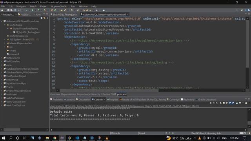Open the Project menu
Image resolution: width=251 pixels, height=141 pixels.
pyautogui.click(x=44, y=6)
